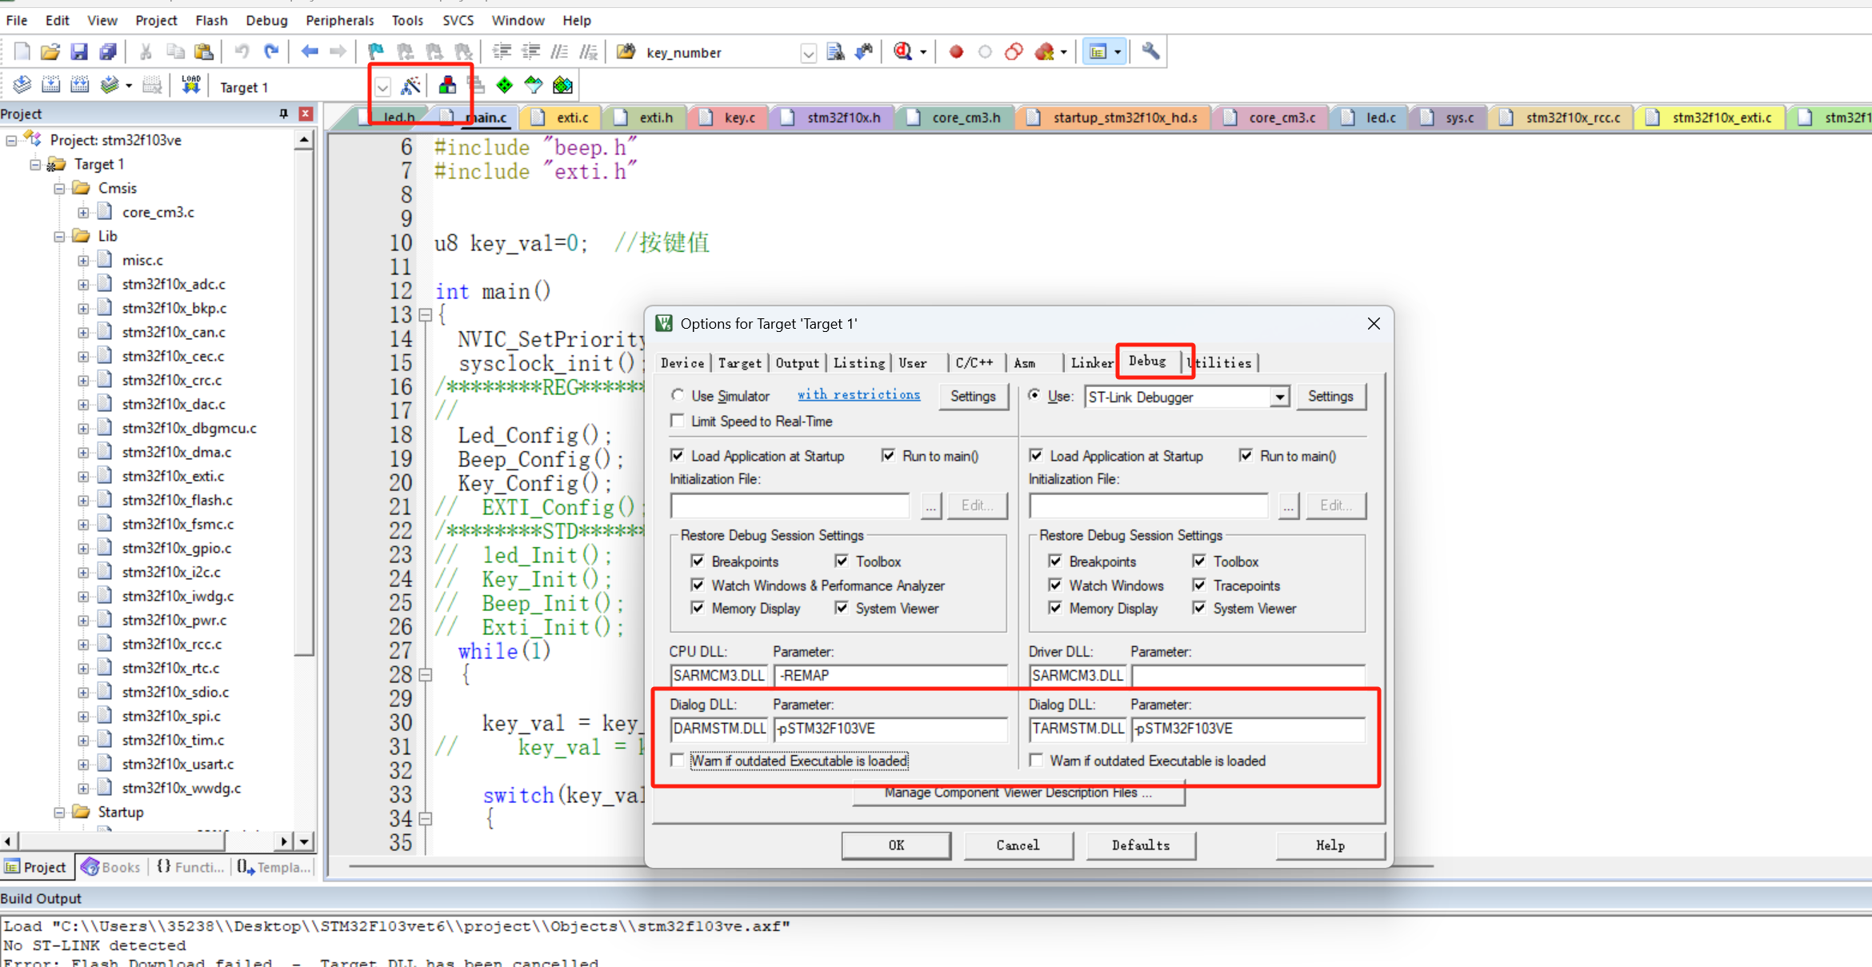The width and height of the screenshot is (1872, 967).
Task: Click the LOAD download-to-flash icon
Action: 190,86
